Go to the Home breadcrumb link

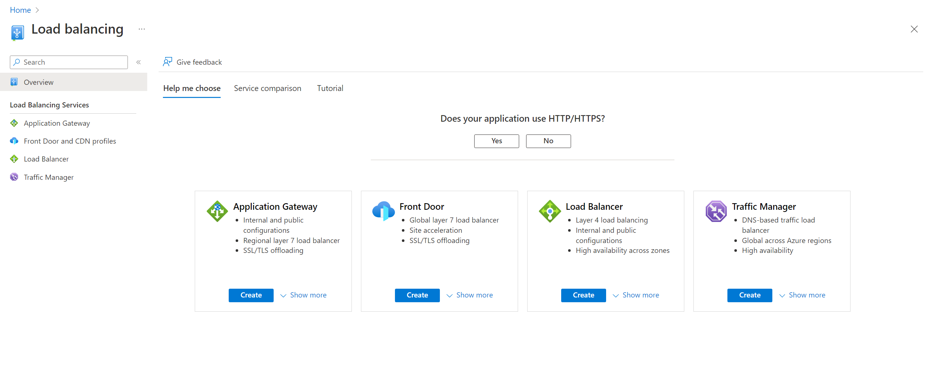coord(20,10)
